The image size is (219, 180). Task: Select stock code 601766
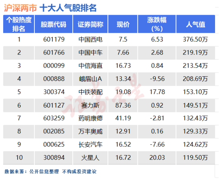point(54,53)
